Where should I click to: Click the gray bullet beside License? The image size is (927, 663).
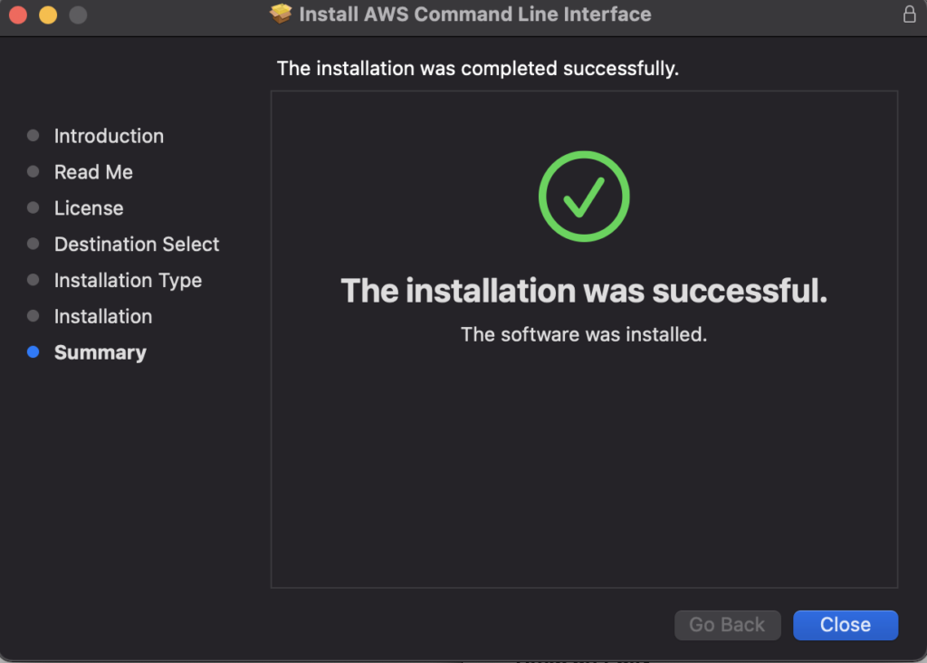(x=33, y=207)
